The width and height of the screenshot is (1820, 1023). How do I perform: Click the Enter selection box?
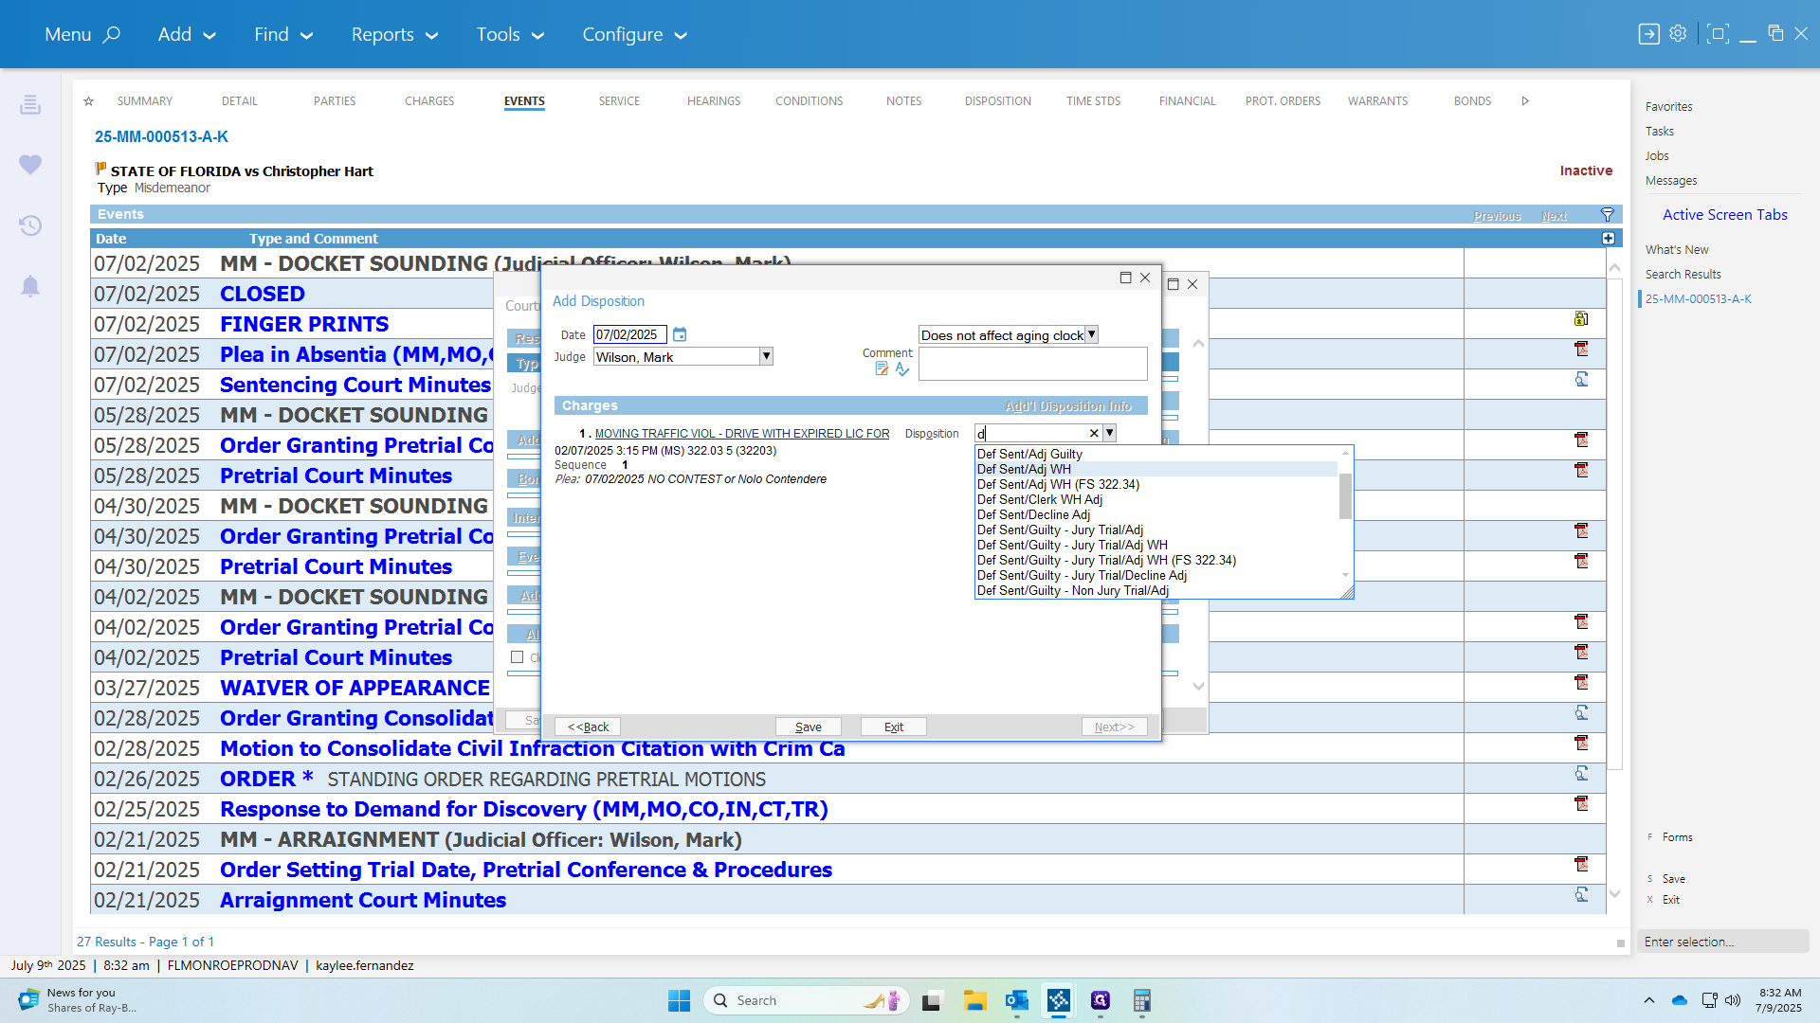click(1723, 942)
